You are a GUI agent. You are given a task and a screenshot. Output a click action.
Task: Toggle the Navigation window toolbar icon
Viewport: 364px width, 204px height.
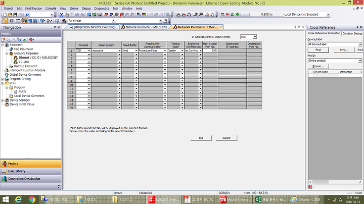(x=5, y=21)
